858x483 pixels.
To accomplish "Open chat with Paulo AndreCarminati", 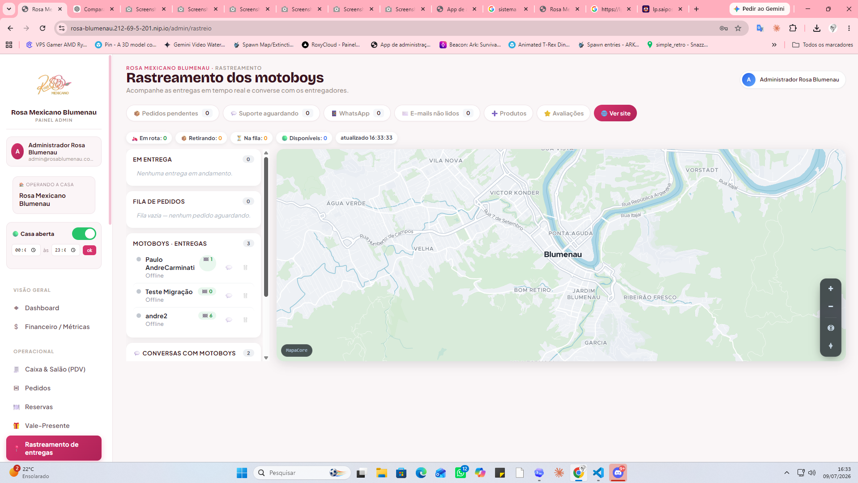I will (229, 268).
